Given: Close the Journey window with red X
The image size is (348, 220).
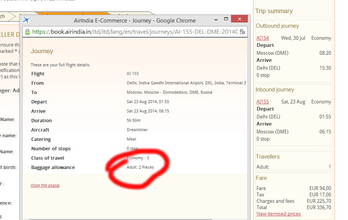Looking at the screenshot, I should [239, 19].
